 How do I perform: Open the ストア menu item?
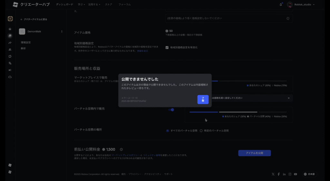click(x=109, y=5)
